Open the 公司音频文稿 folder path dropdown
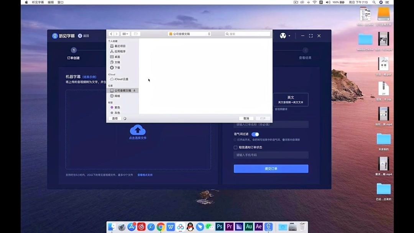 tap(189, 34)
